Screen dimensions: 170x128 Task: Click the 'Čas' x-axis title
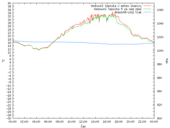(x=83, y=126)
